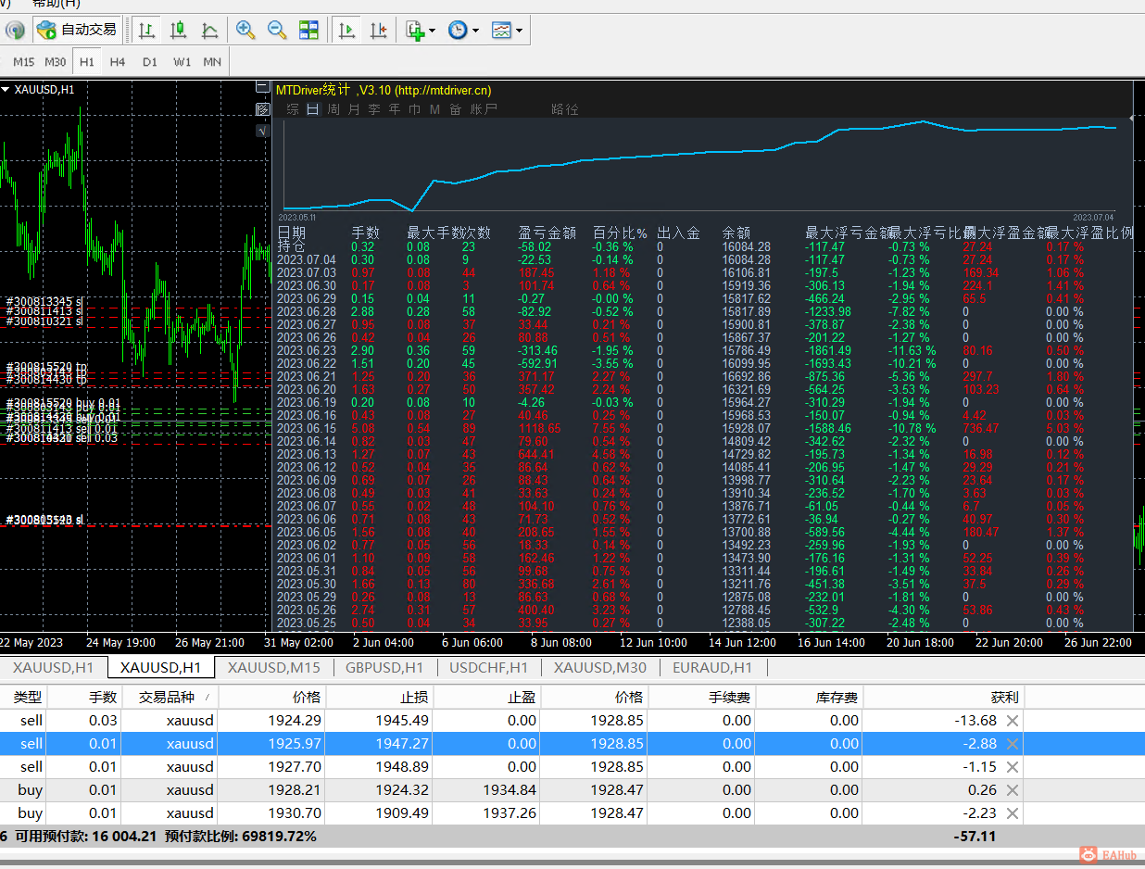
Task: Switch to the GBPUSD,H1 chart tab
Action: [x=384, y=667]
